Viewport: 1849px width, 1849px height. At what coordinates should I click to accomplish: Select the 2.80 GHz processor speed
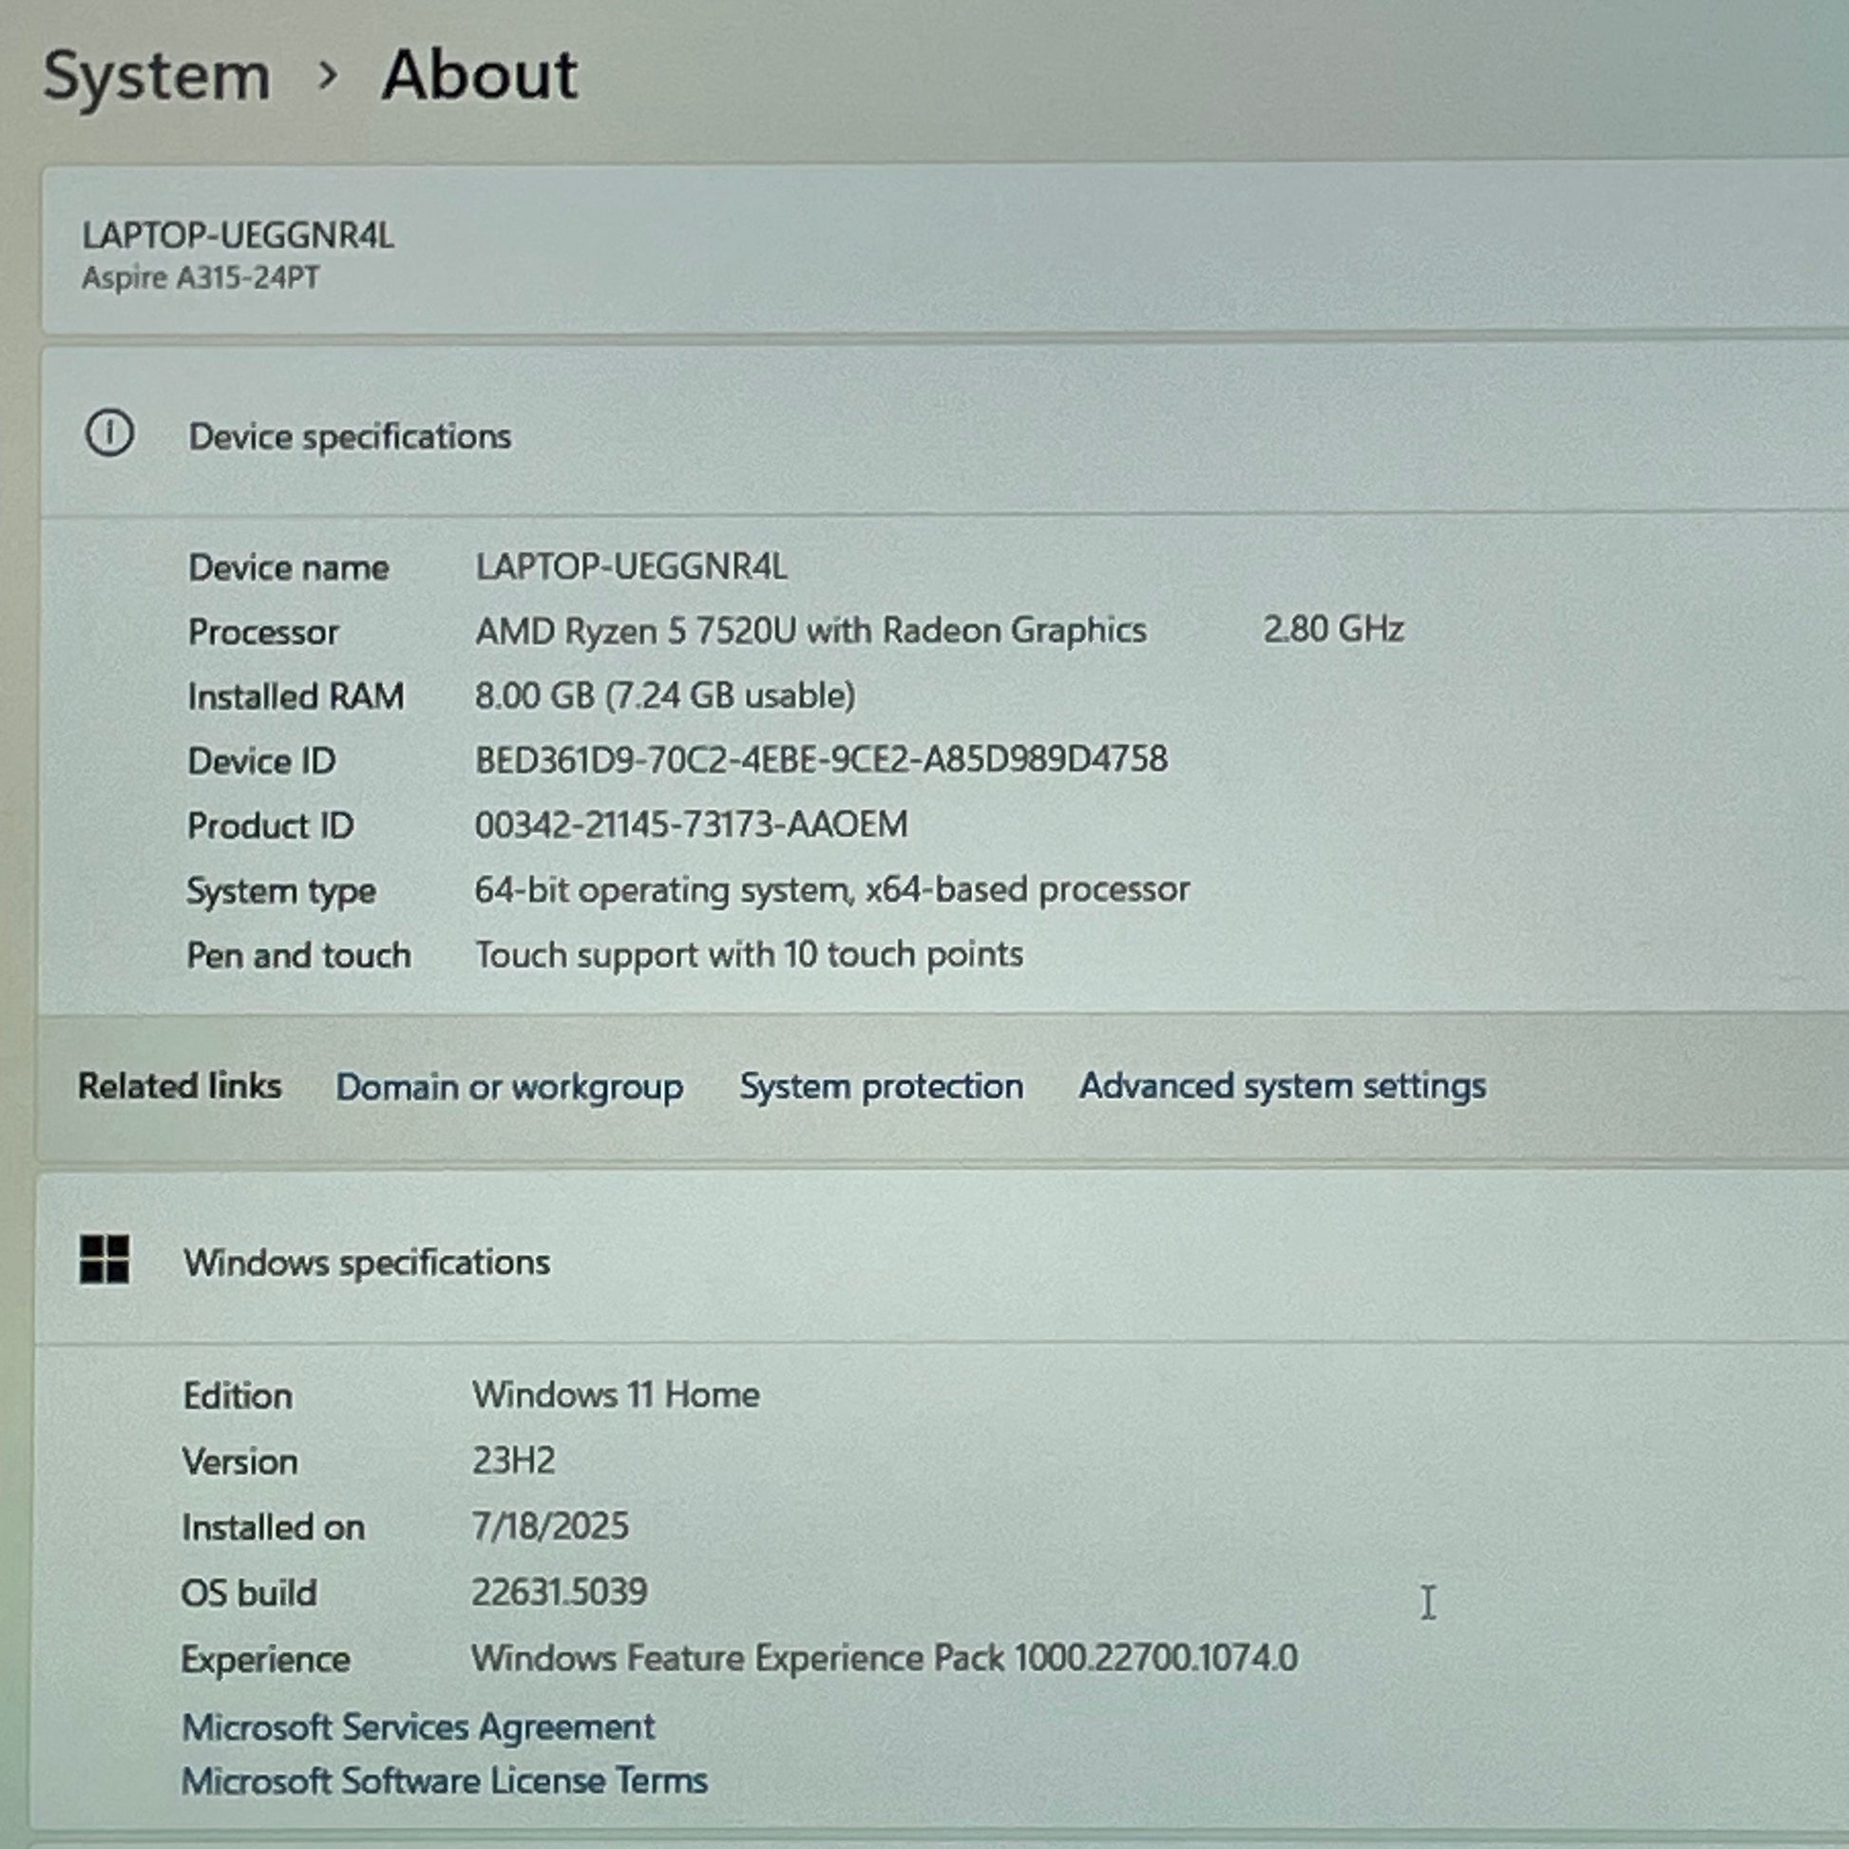coord(1333,629)
